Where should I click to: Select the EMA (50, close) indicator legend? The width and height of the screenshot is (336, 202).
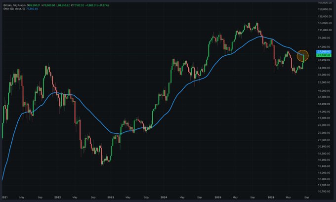[x=14, y=9]
